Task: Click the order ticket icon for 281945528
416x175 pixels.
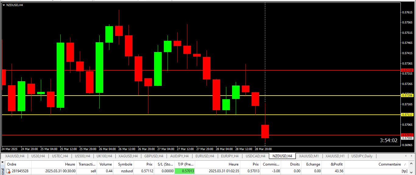Action: pos(8,171)
